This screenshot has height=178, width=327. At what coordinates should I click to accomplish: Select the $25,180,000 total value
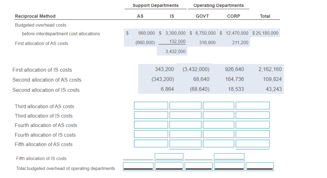pos(265,33)
